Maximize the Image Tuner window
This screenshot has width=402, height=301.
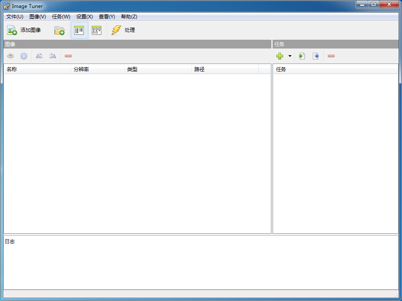tap(374, 4)
